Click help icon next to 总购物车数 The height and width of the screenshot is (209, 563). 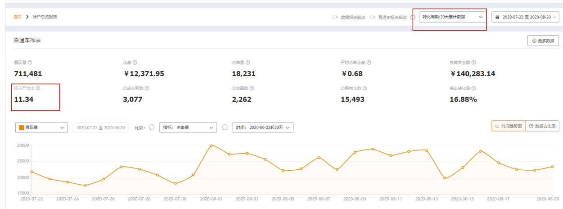click(x=365, y=89)
